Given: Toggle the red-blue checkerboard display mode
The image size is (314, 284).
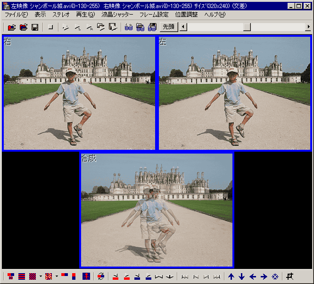Looking at the screenshot, I should click(33, 276).
